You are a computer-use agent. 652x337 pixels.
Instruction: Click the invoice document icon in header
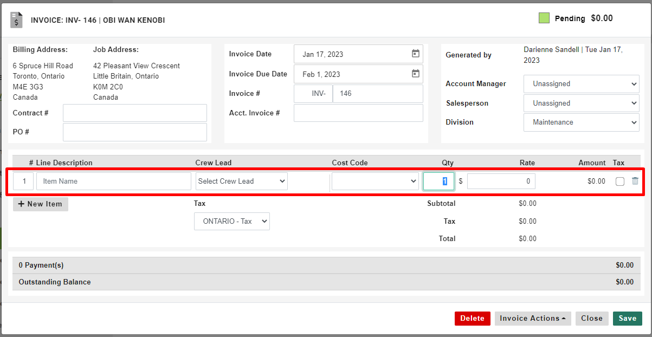pyautogui.click(x=16, y=20)
